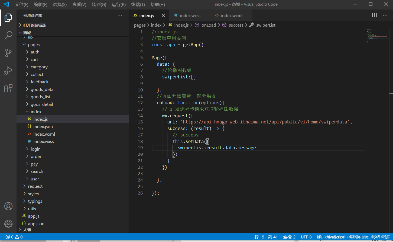
Task: Open the 终端(T) menu
Action: [x=138, y=4]
